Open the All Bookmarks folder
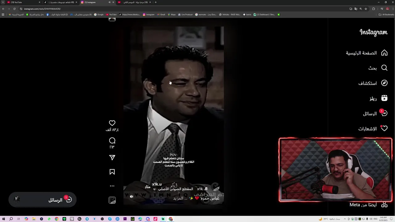This screenshot has height=222, width=395. (386, 14)
